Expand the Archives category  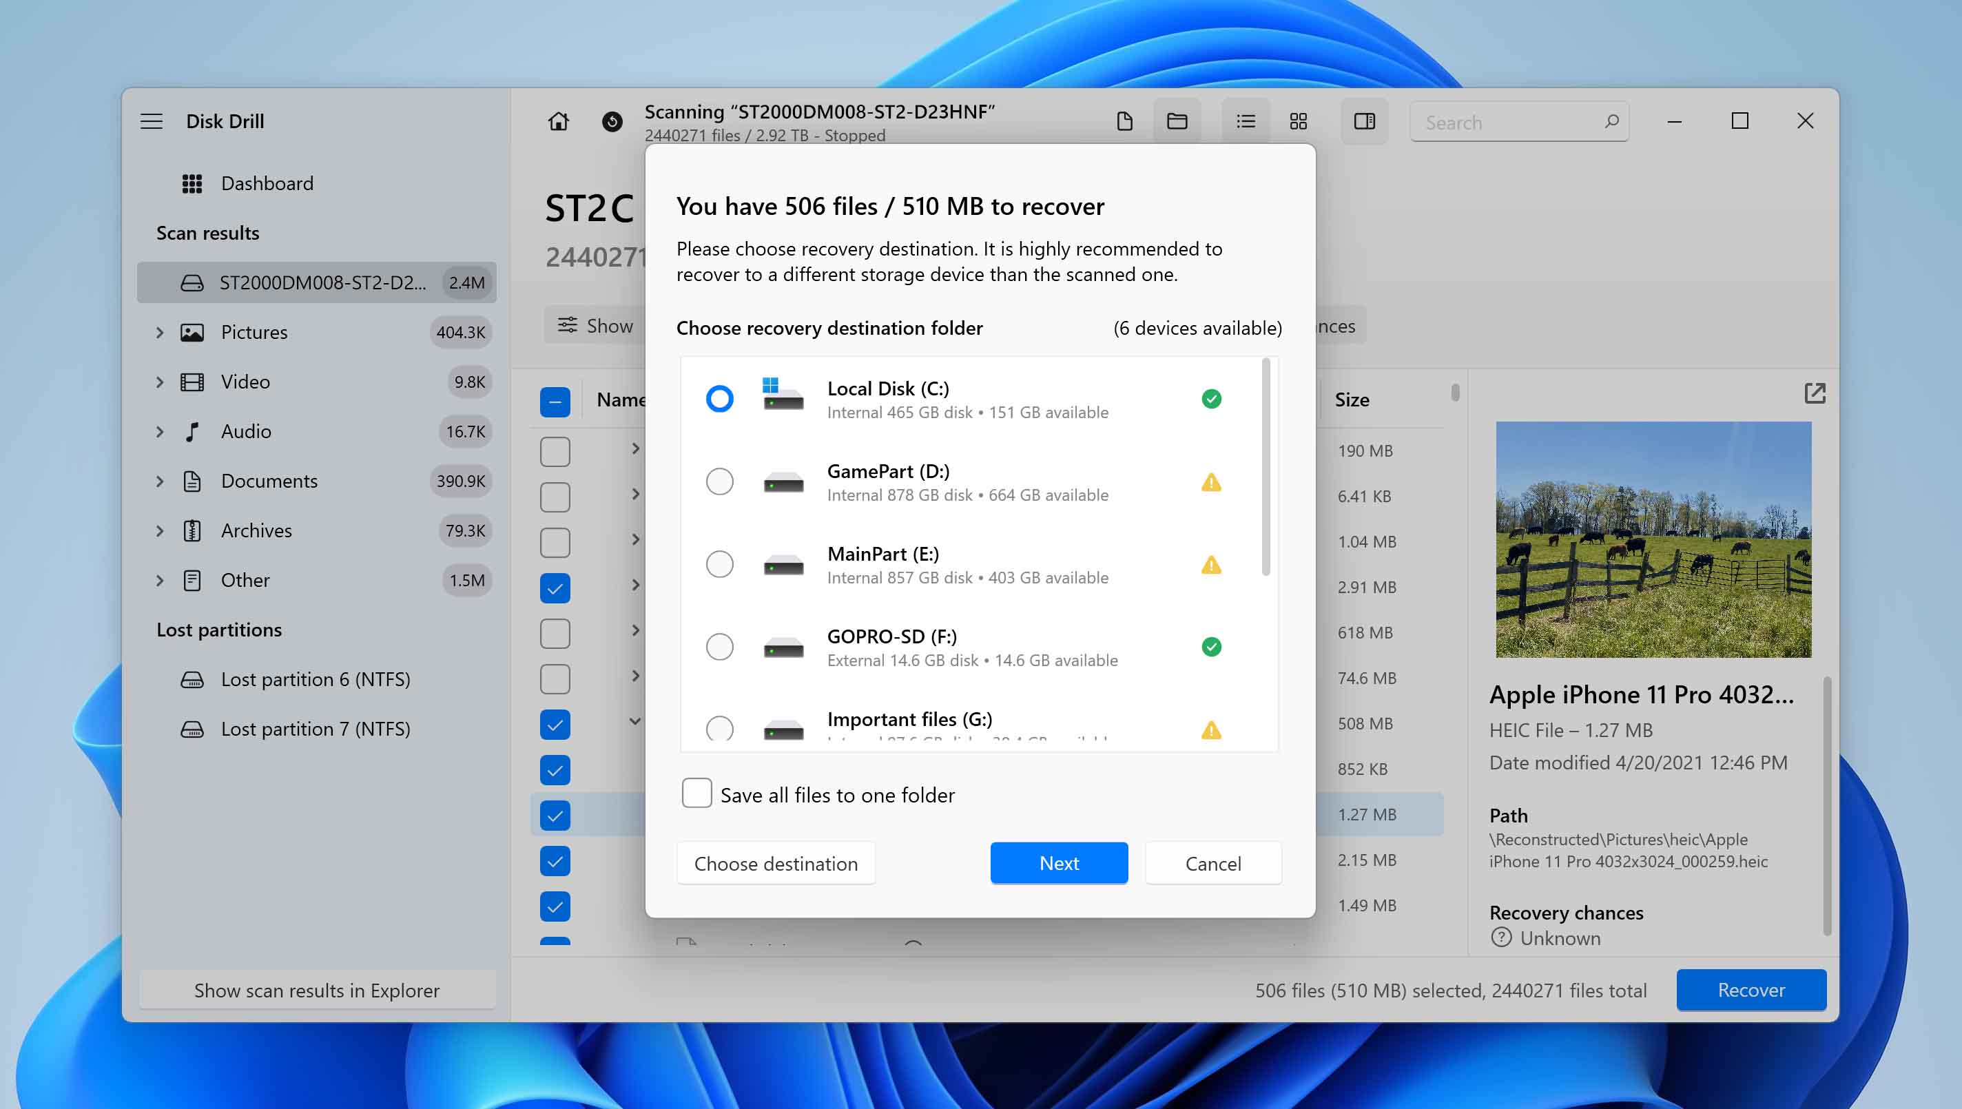(x=160, y=531)
